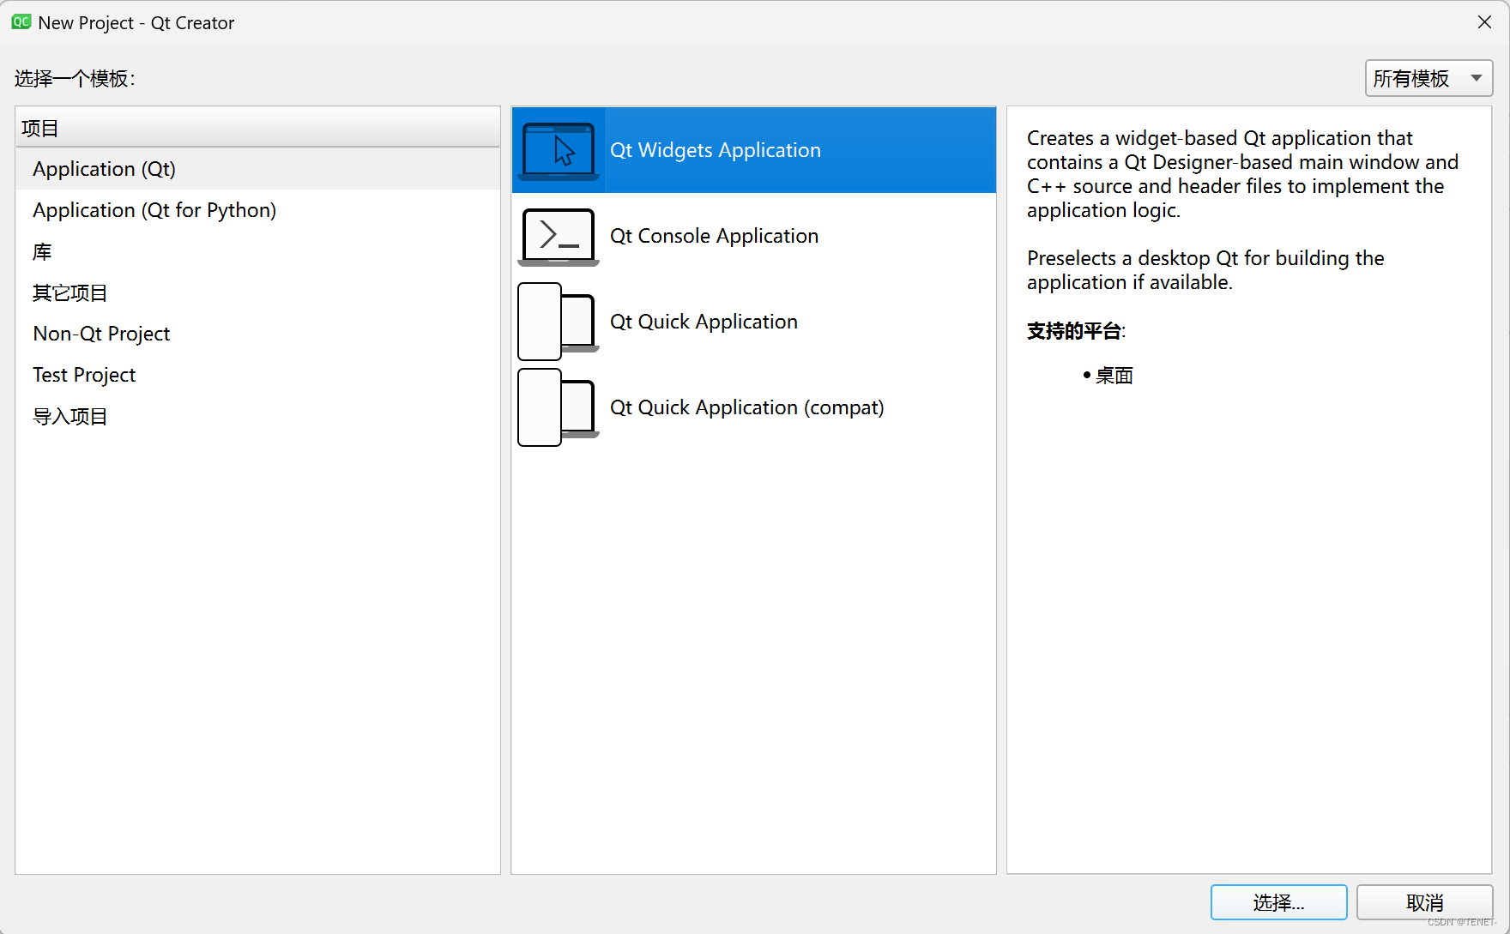Choose Qt Widgets Application template label
The width and height of the screenshot is (1510, 934).
(x=716, y=150)
